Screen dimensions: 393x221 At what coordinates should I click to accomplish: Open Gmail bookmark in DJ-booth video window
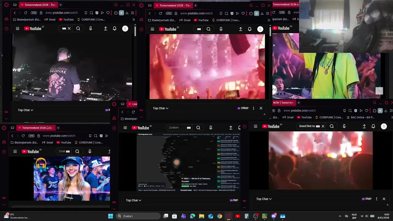tap(50, 20)
